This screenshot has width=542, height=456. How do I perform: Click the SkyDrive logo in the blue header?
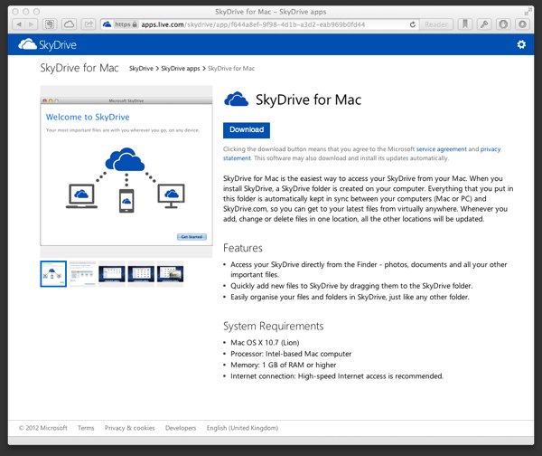coord(47,44)
